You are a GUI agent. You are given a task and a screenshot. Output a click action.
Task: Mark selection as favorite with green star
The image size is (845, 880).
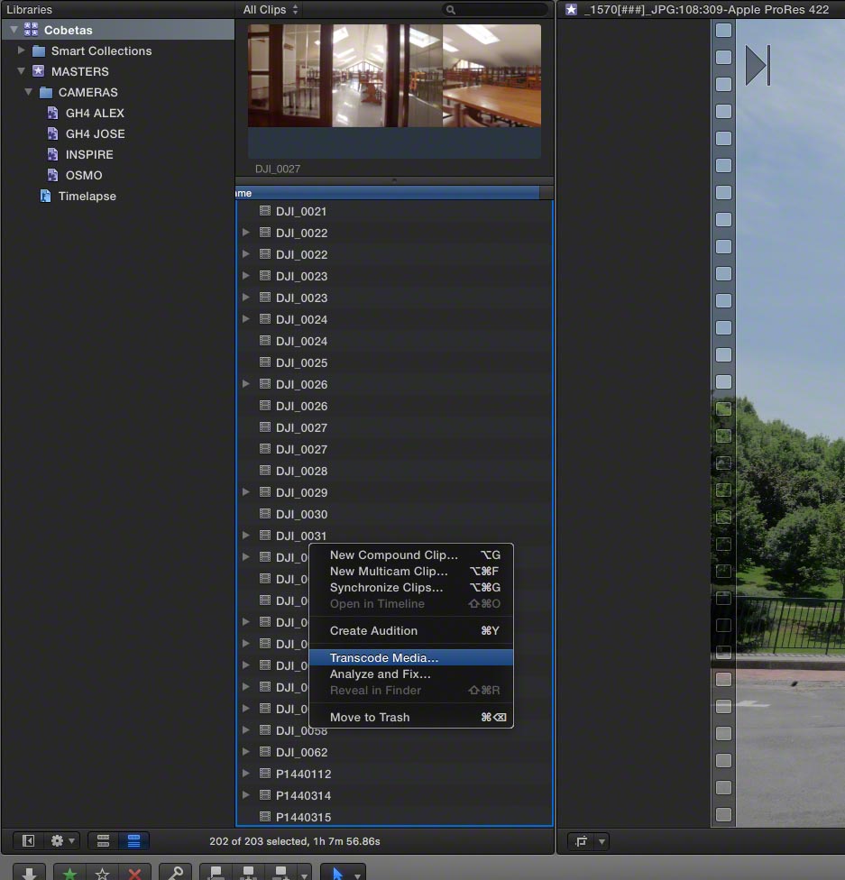click(69, 874)
